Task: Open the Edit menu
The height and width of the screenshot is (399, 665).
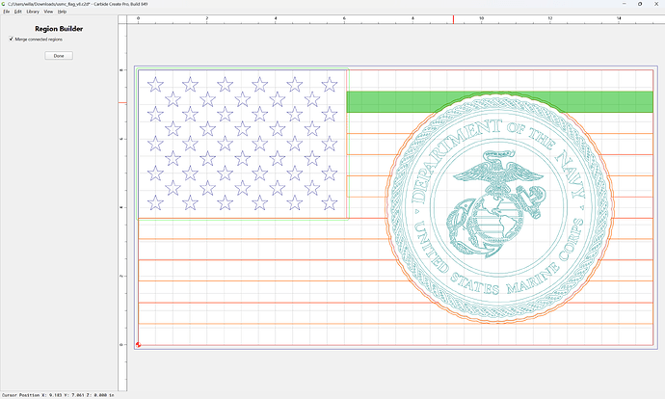Action: click(x=17, y=12)
